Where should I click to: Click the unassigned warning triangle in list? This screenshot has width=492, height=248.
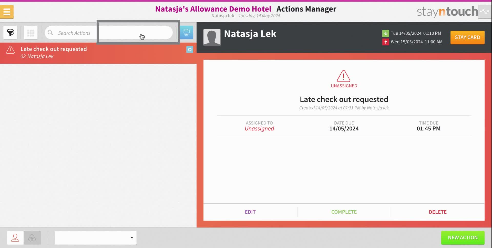click(11, 50)
